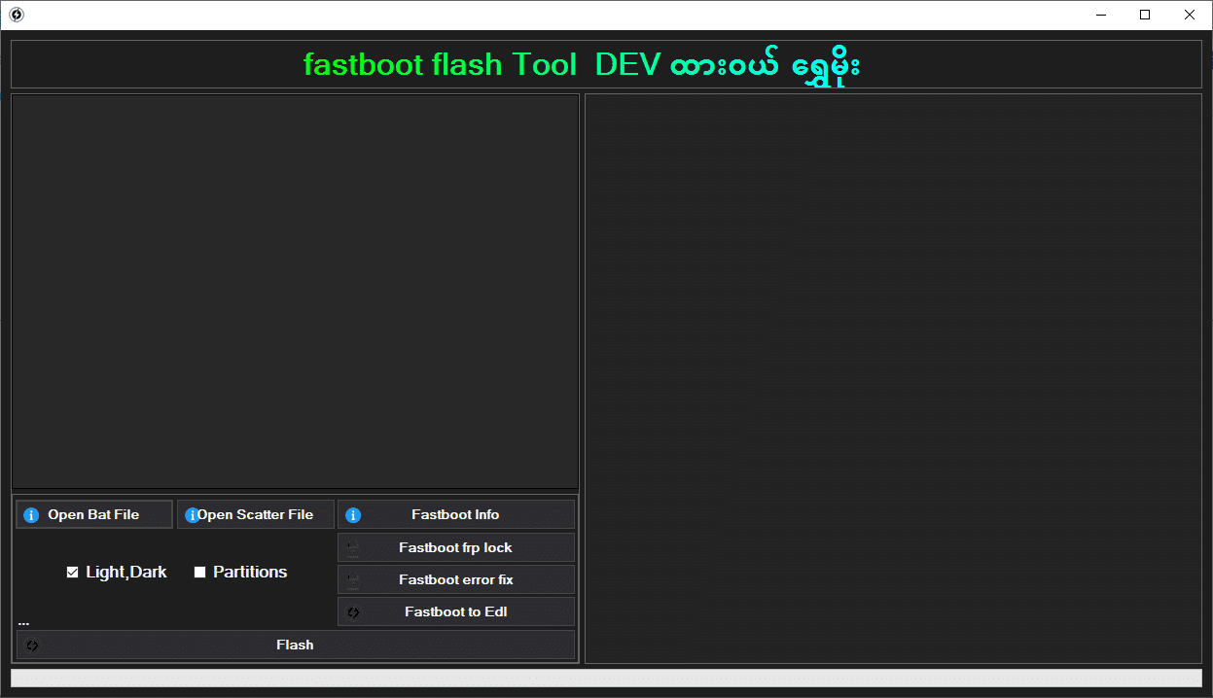Image resolution: width=1213 pixels, height=698 pixels.
Task: Enable the Partitions checkbox
Action: click(200, 573)
